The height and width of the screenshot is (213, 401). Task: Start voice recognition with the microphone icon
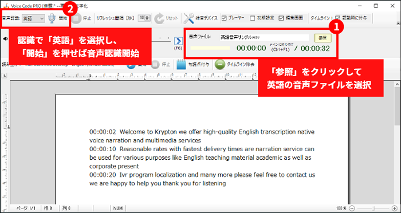[52, 18]
